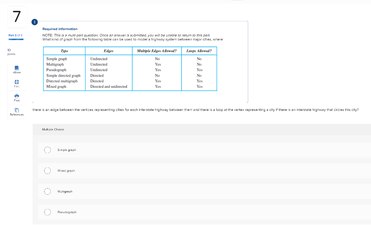Click the 'Directed and undirected' table cell
This screenshot has height=225, width=371.
pos(109,87)
